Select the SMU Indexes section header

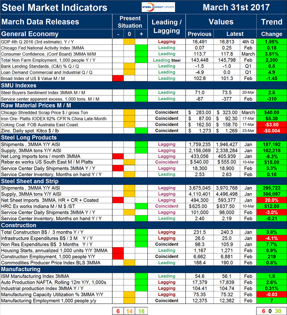(x=19, y=85)
